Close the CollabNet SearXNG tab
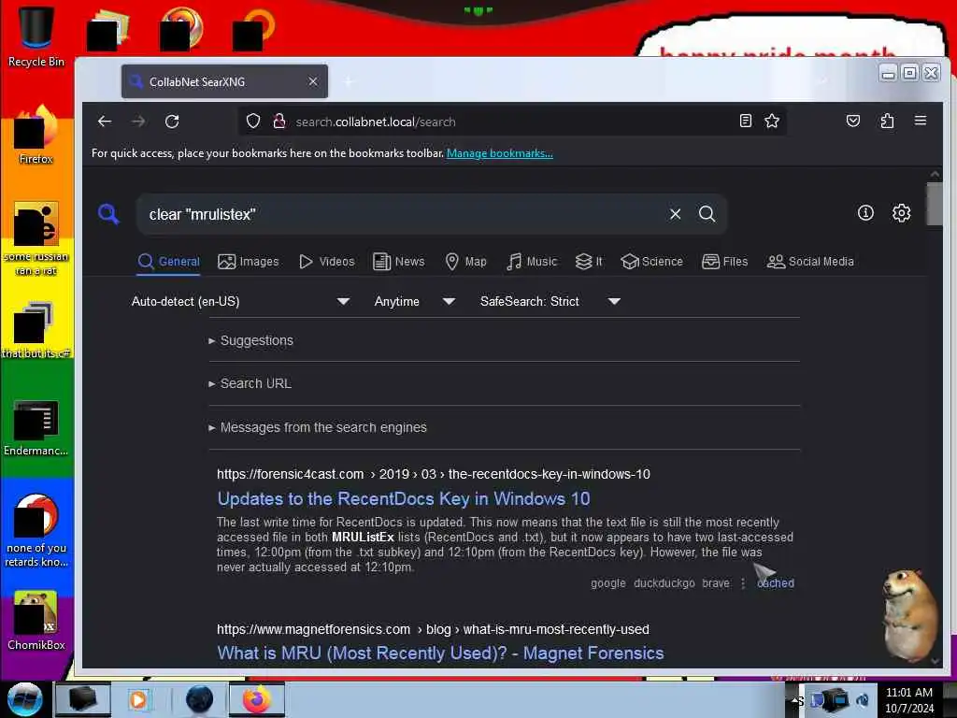 click(x=312, y=81)
